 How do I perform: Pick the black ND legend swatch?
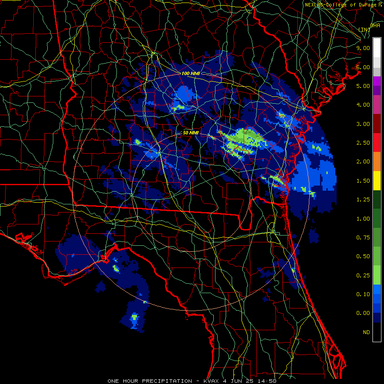[x=377, y=332]
